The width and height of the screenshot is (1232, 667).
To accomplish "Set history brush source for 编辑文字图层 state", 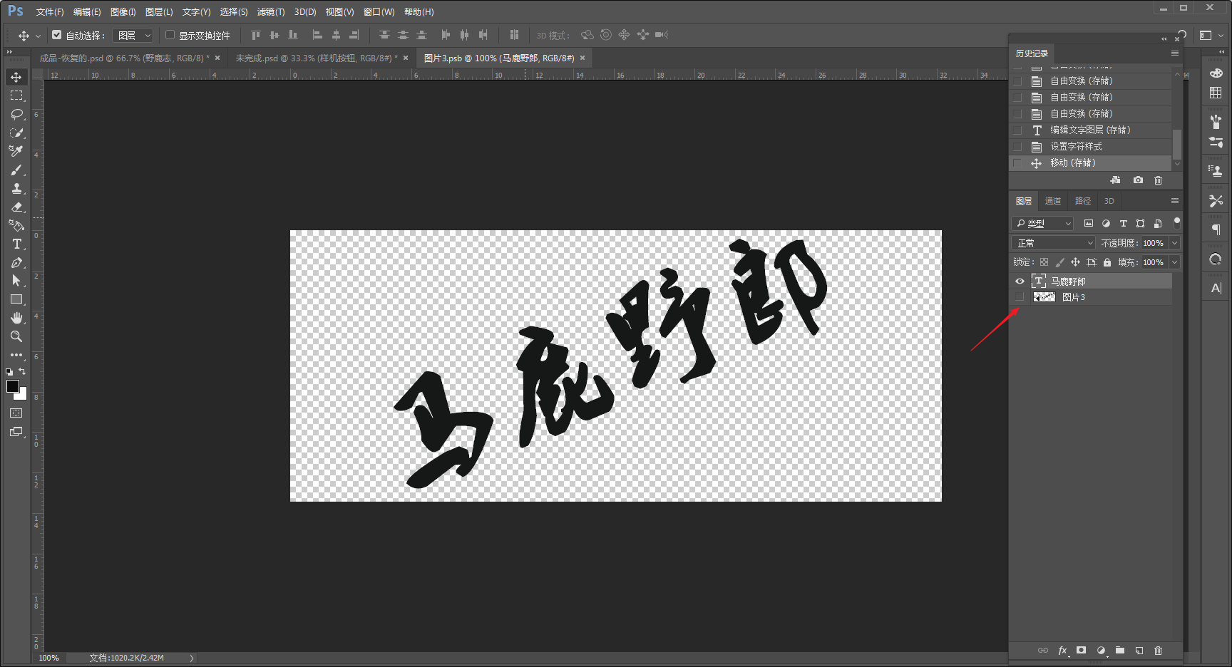I will 1018,130.
